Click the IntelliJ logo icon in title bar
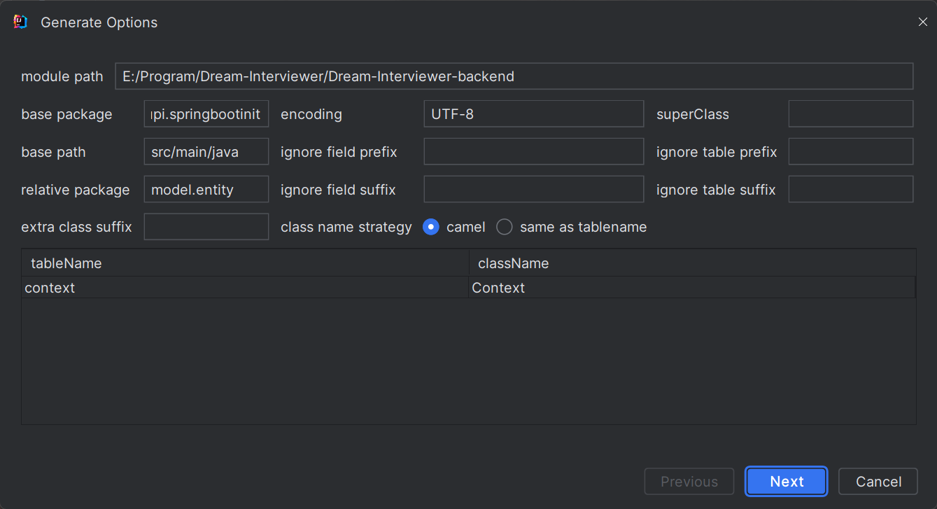 (x=20, y=22)
